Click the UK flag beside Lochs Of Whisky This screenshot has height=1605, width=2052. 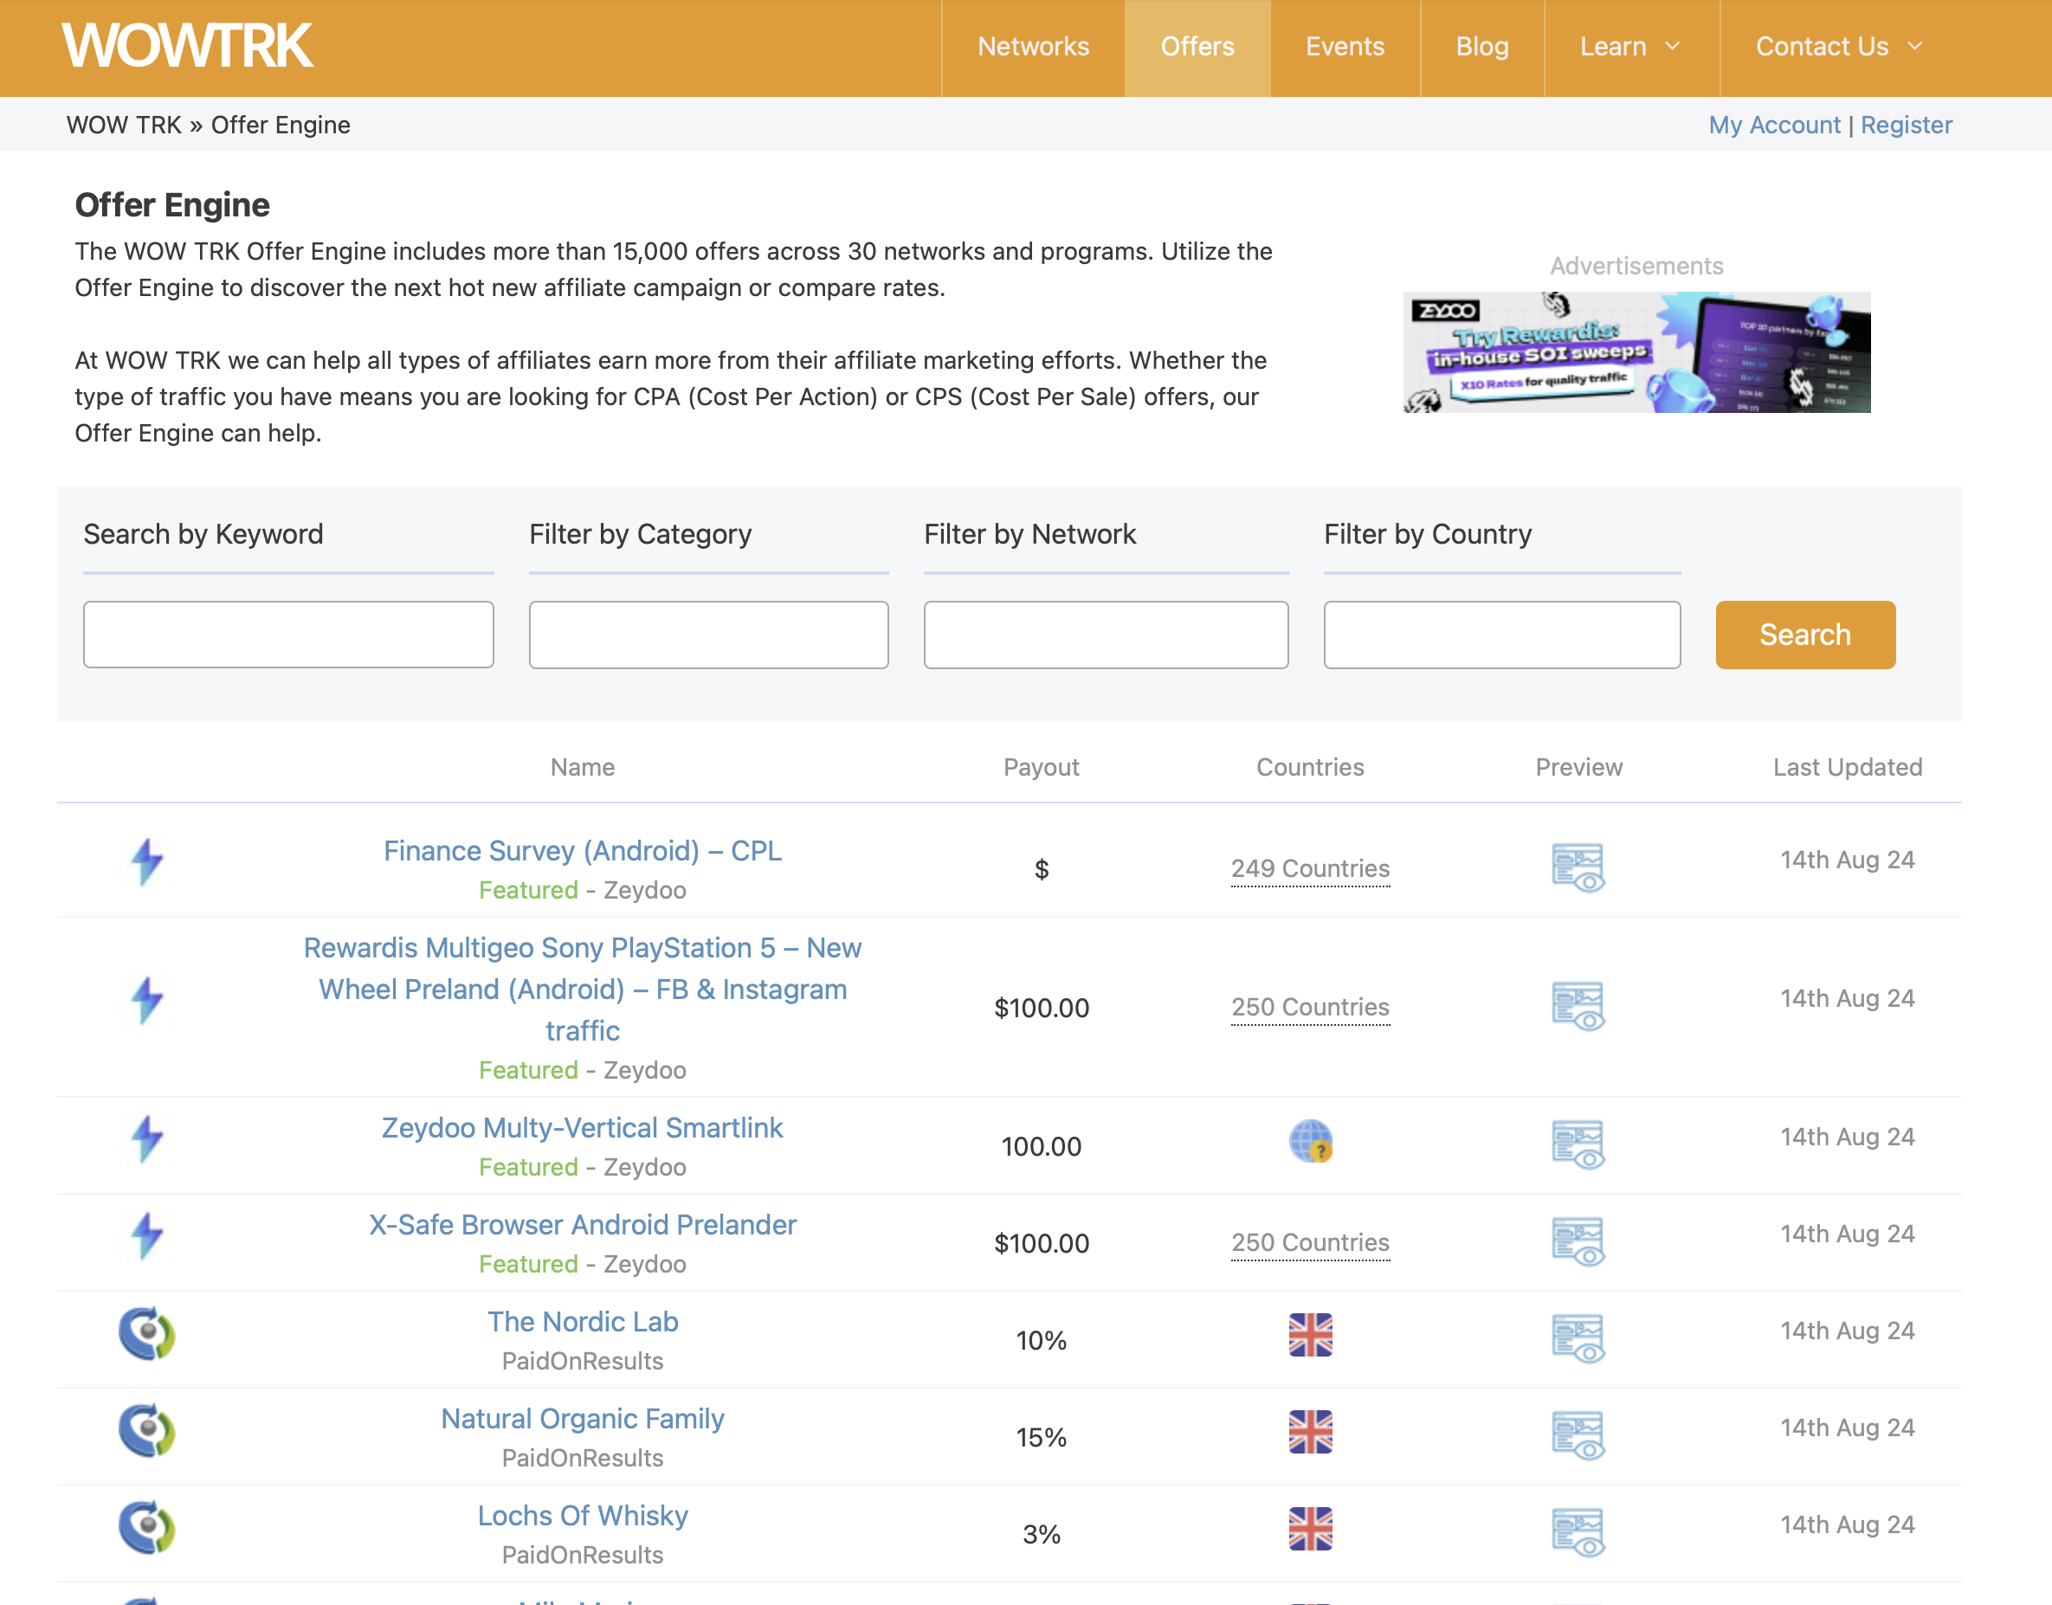coord(1311,1530)
